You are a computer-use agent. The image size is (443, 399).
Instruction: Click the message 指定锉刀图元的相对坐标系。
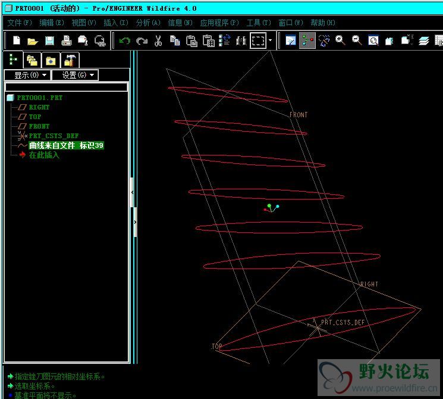click(59, 376)
